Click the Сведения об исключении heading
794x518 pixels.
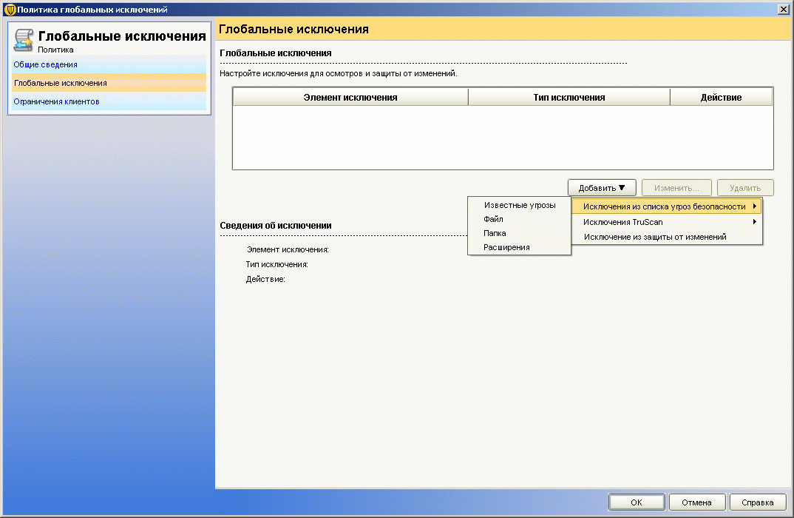pos(276,226)
